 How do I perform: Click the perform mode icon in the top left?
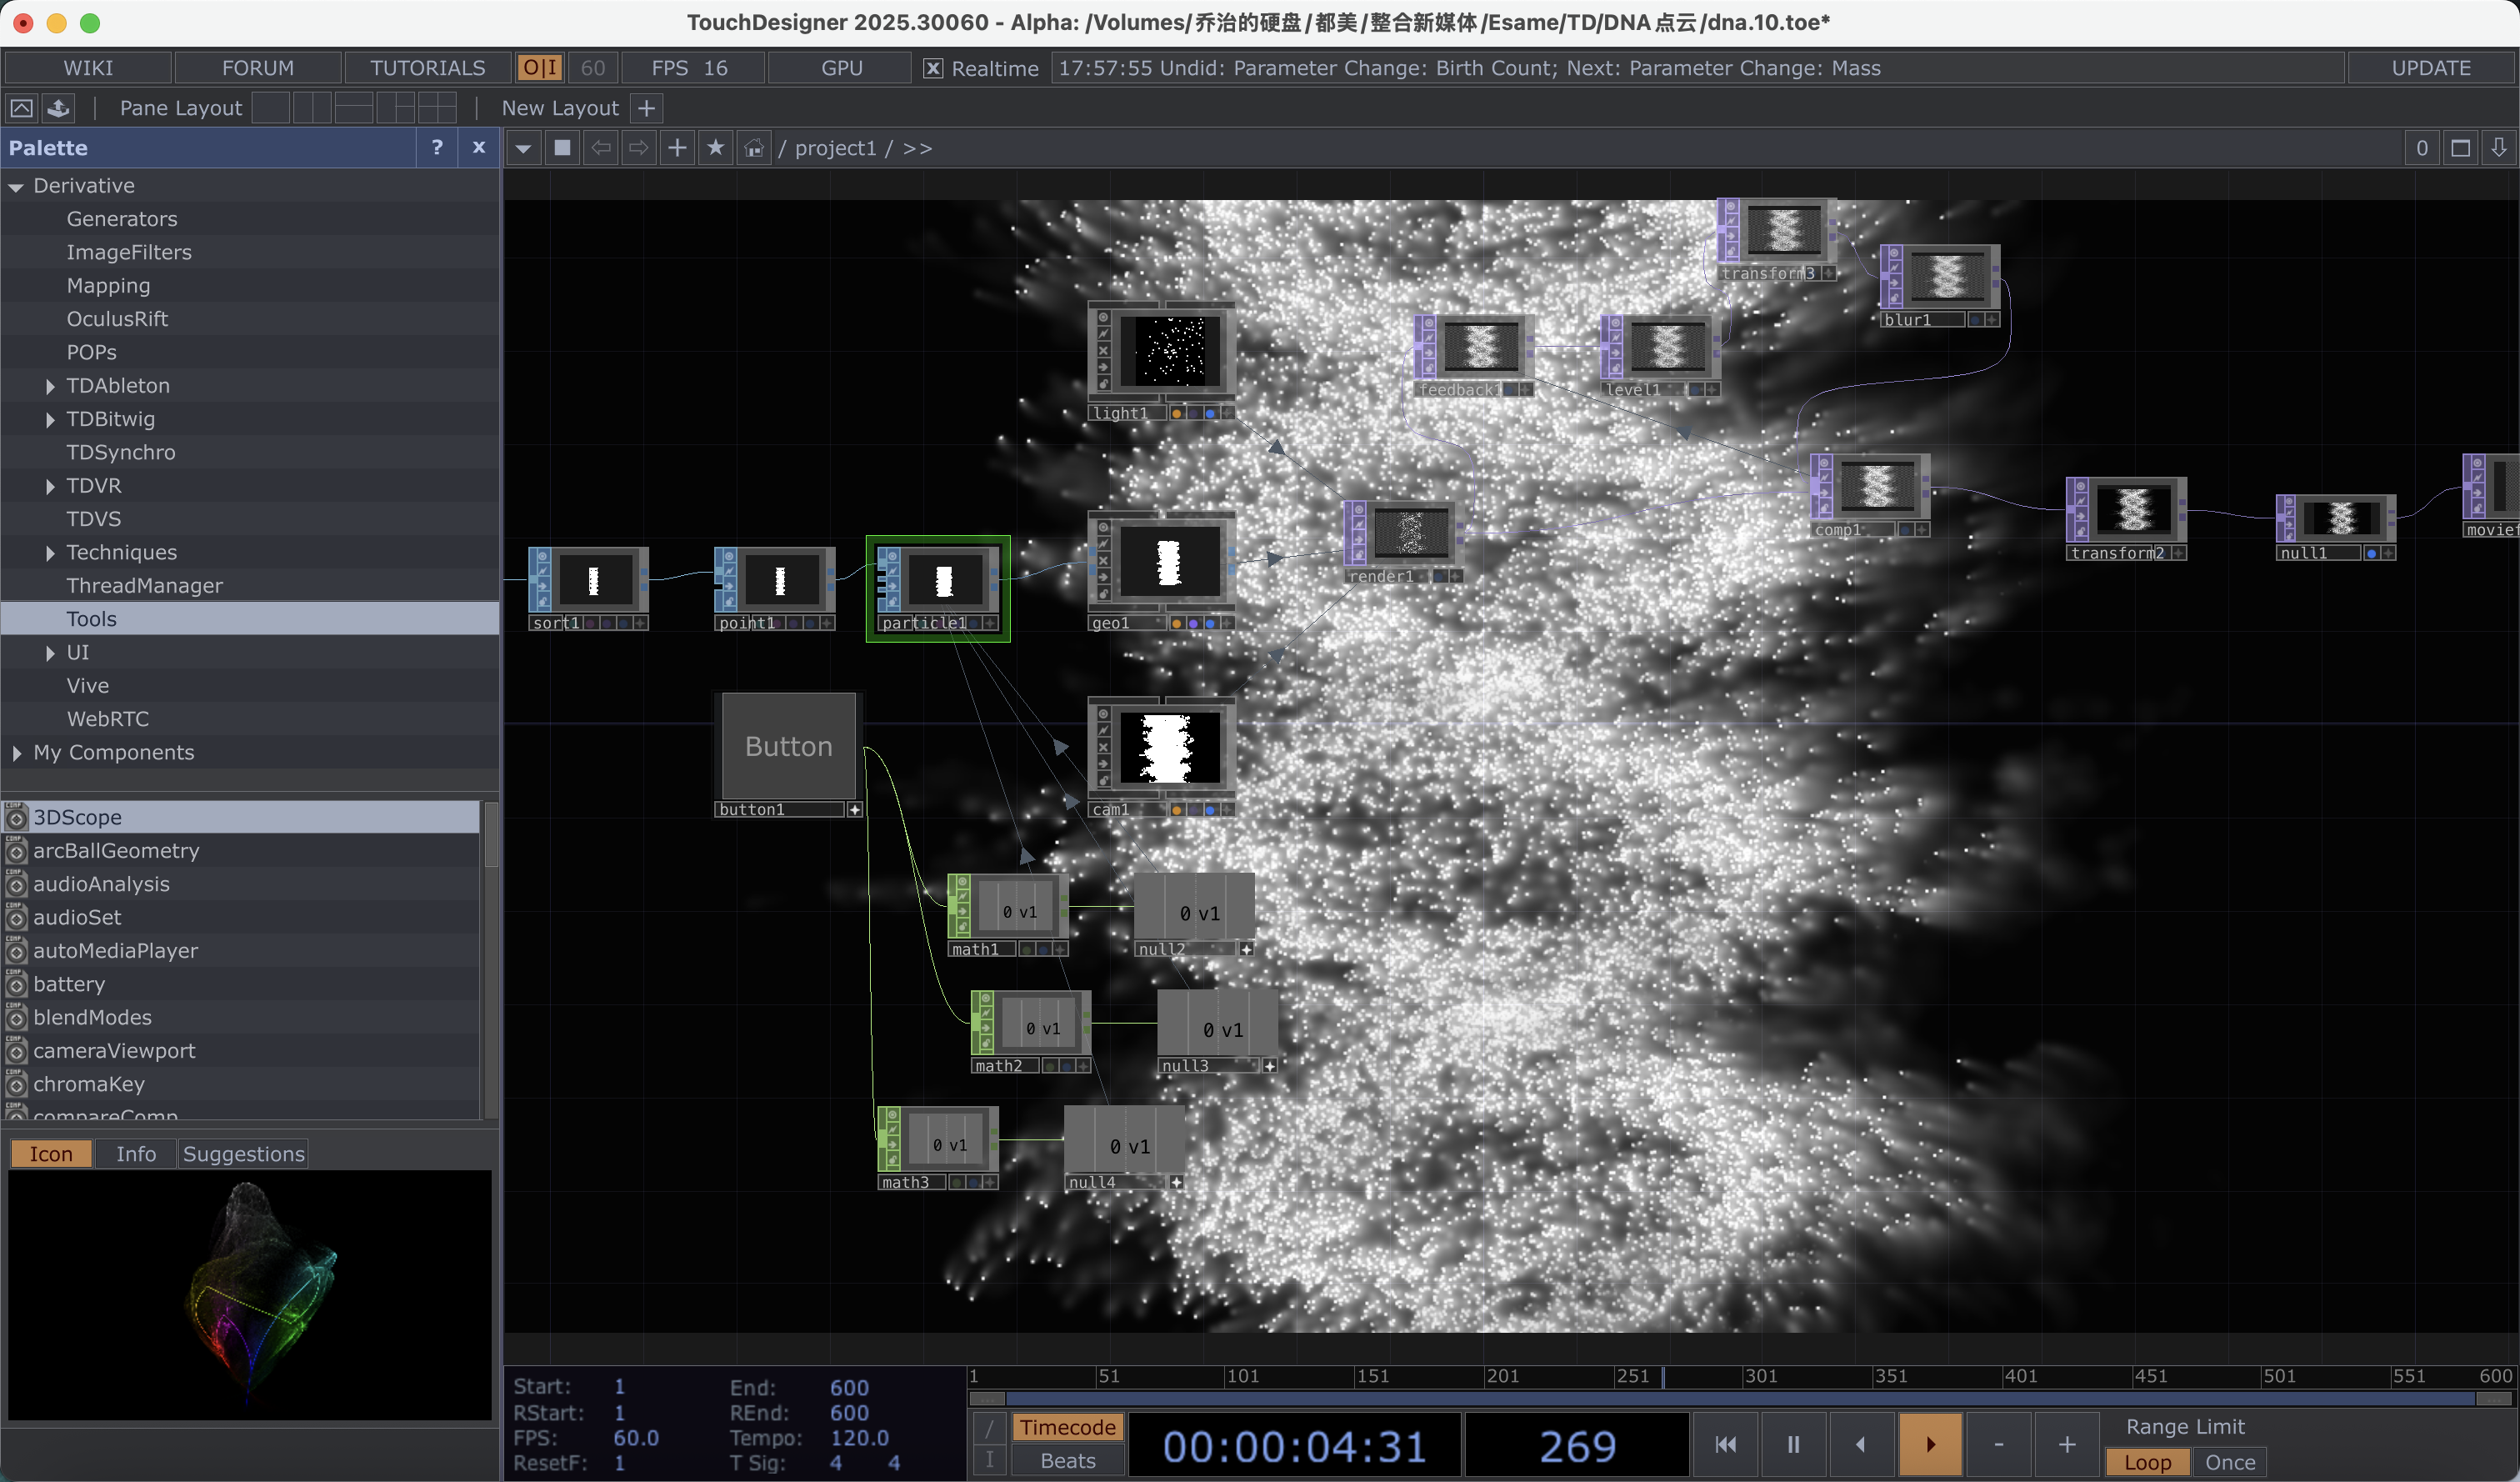click(22, 107)
